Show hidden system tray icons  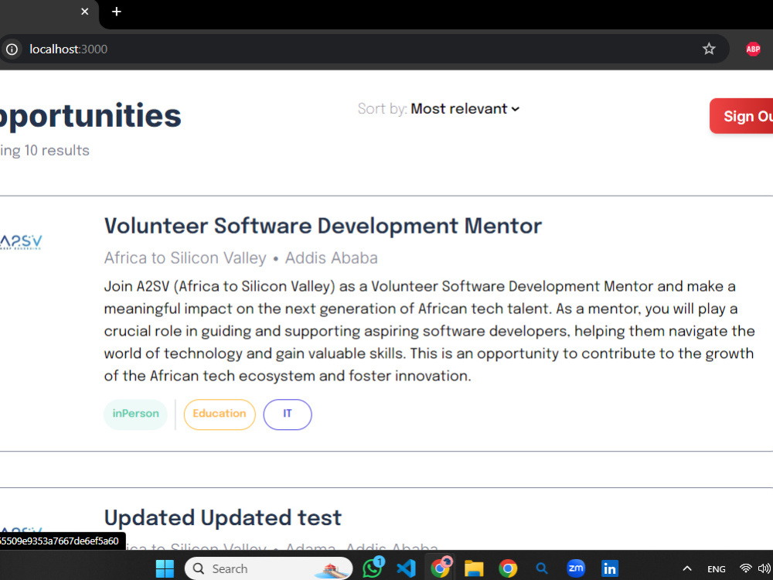click(x=686, y=568)
